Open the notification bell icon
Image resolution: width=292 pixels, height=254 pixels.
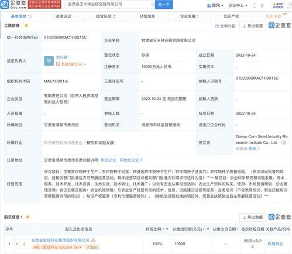(262, 5)
